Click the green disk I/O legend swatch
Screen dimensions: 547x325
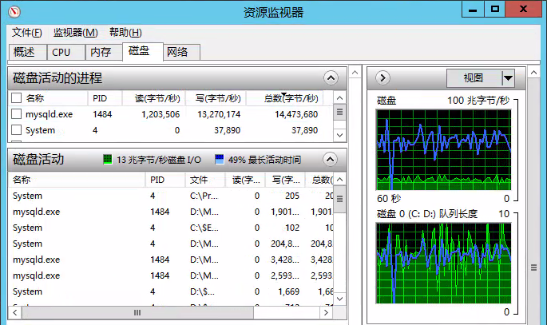click(x=108, y=160)
